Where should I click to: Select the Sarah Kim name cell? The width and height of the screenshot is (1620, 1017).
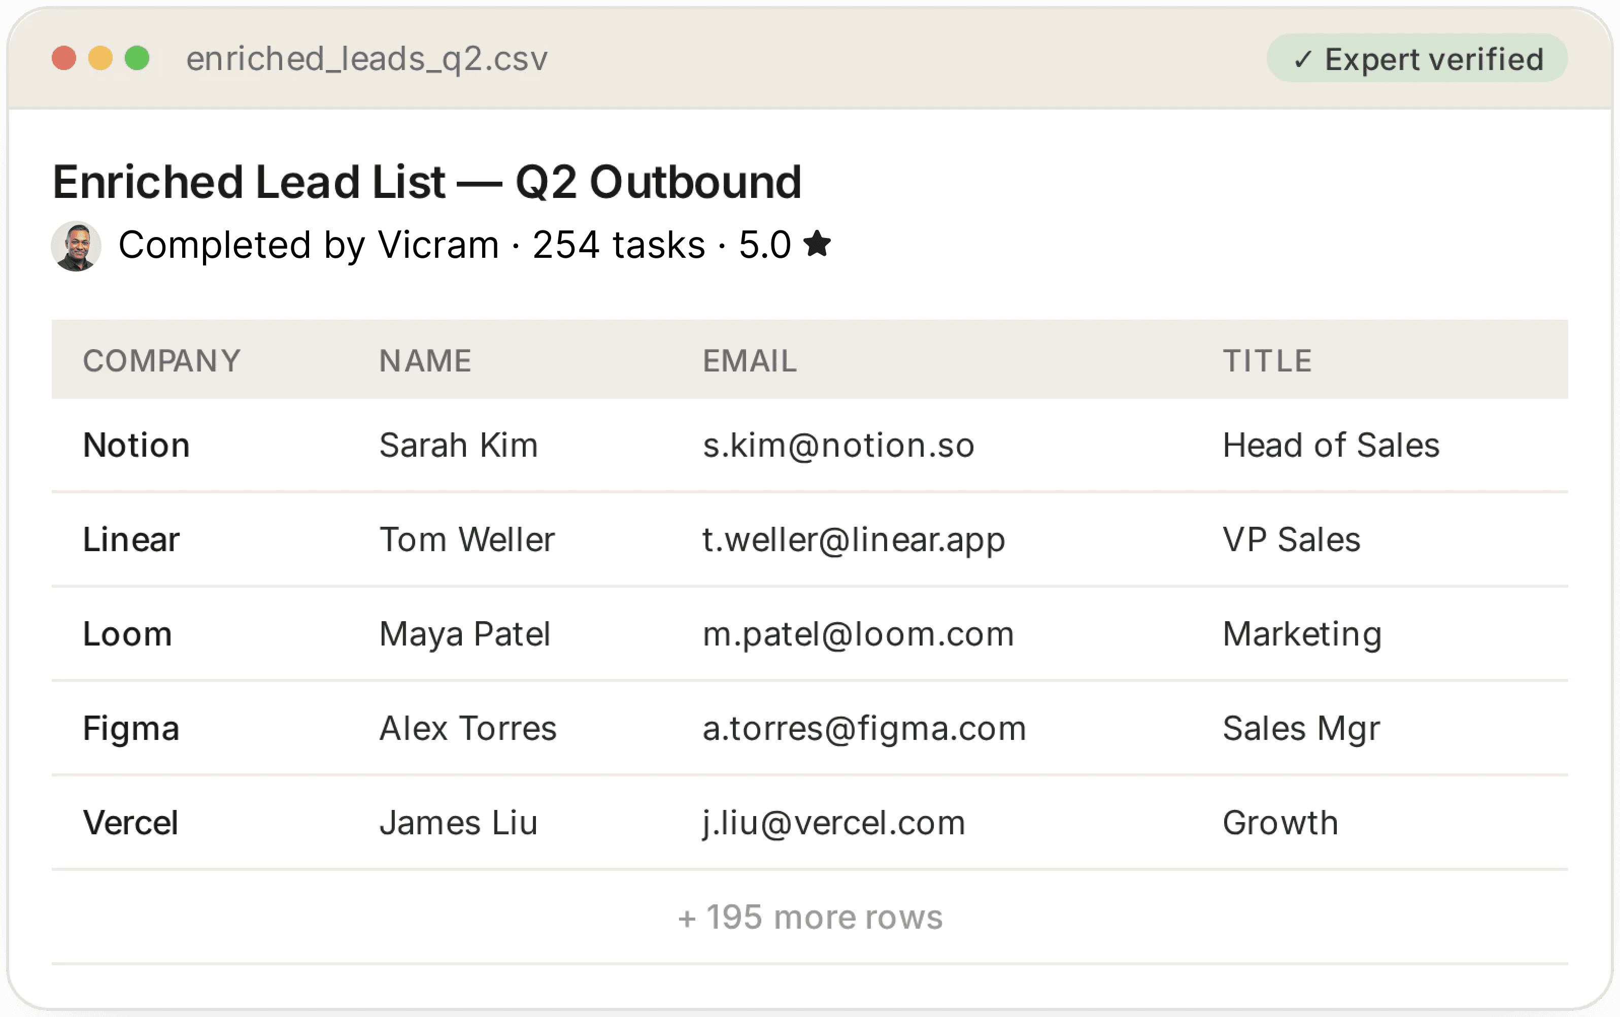tap(459, 445)
